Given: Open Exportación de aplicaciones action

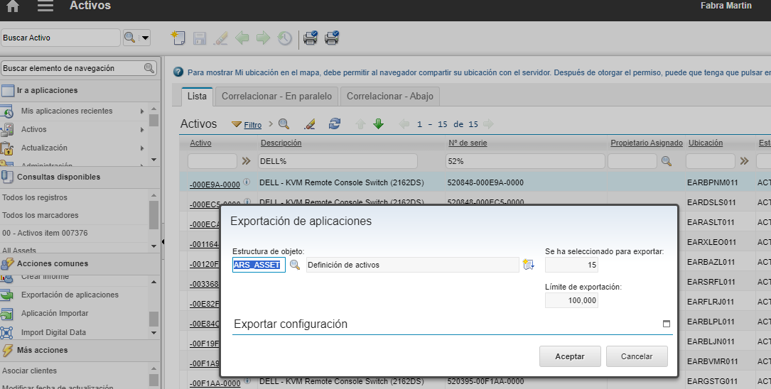Looking at the screenshot, I should [70, 295].
